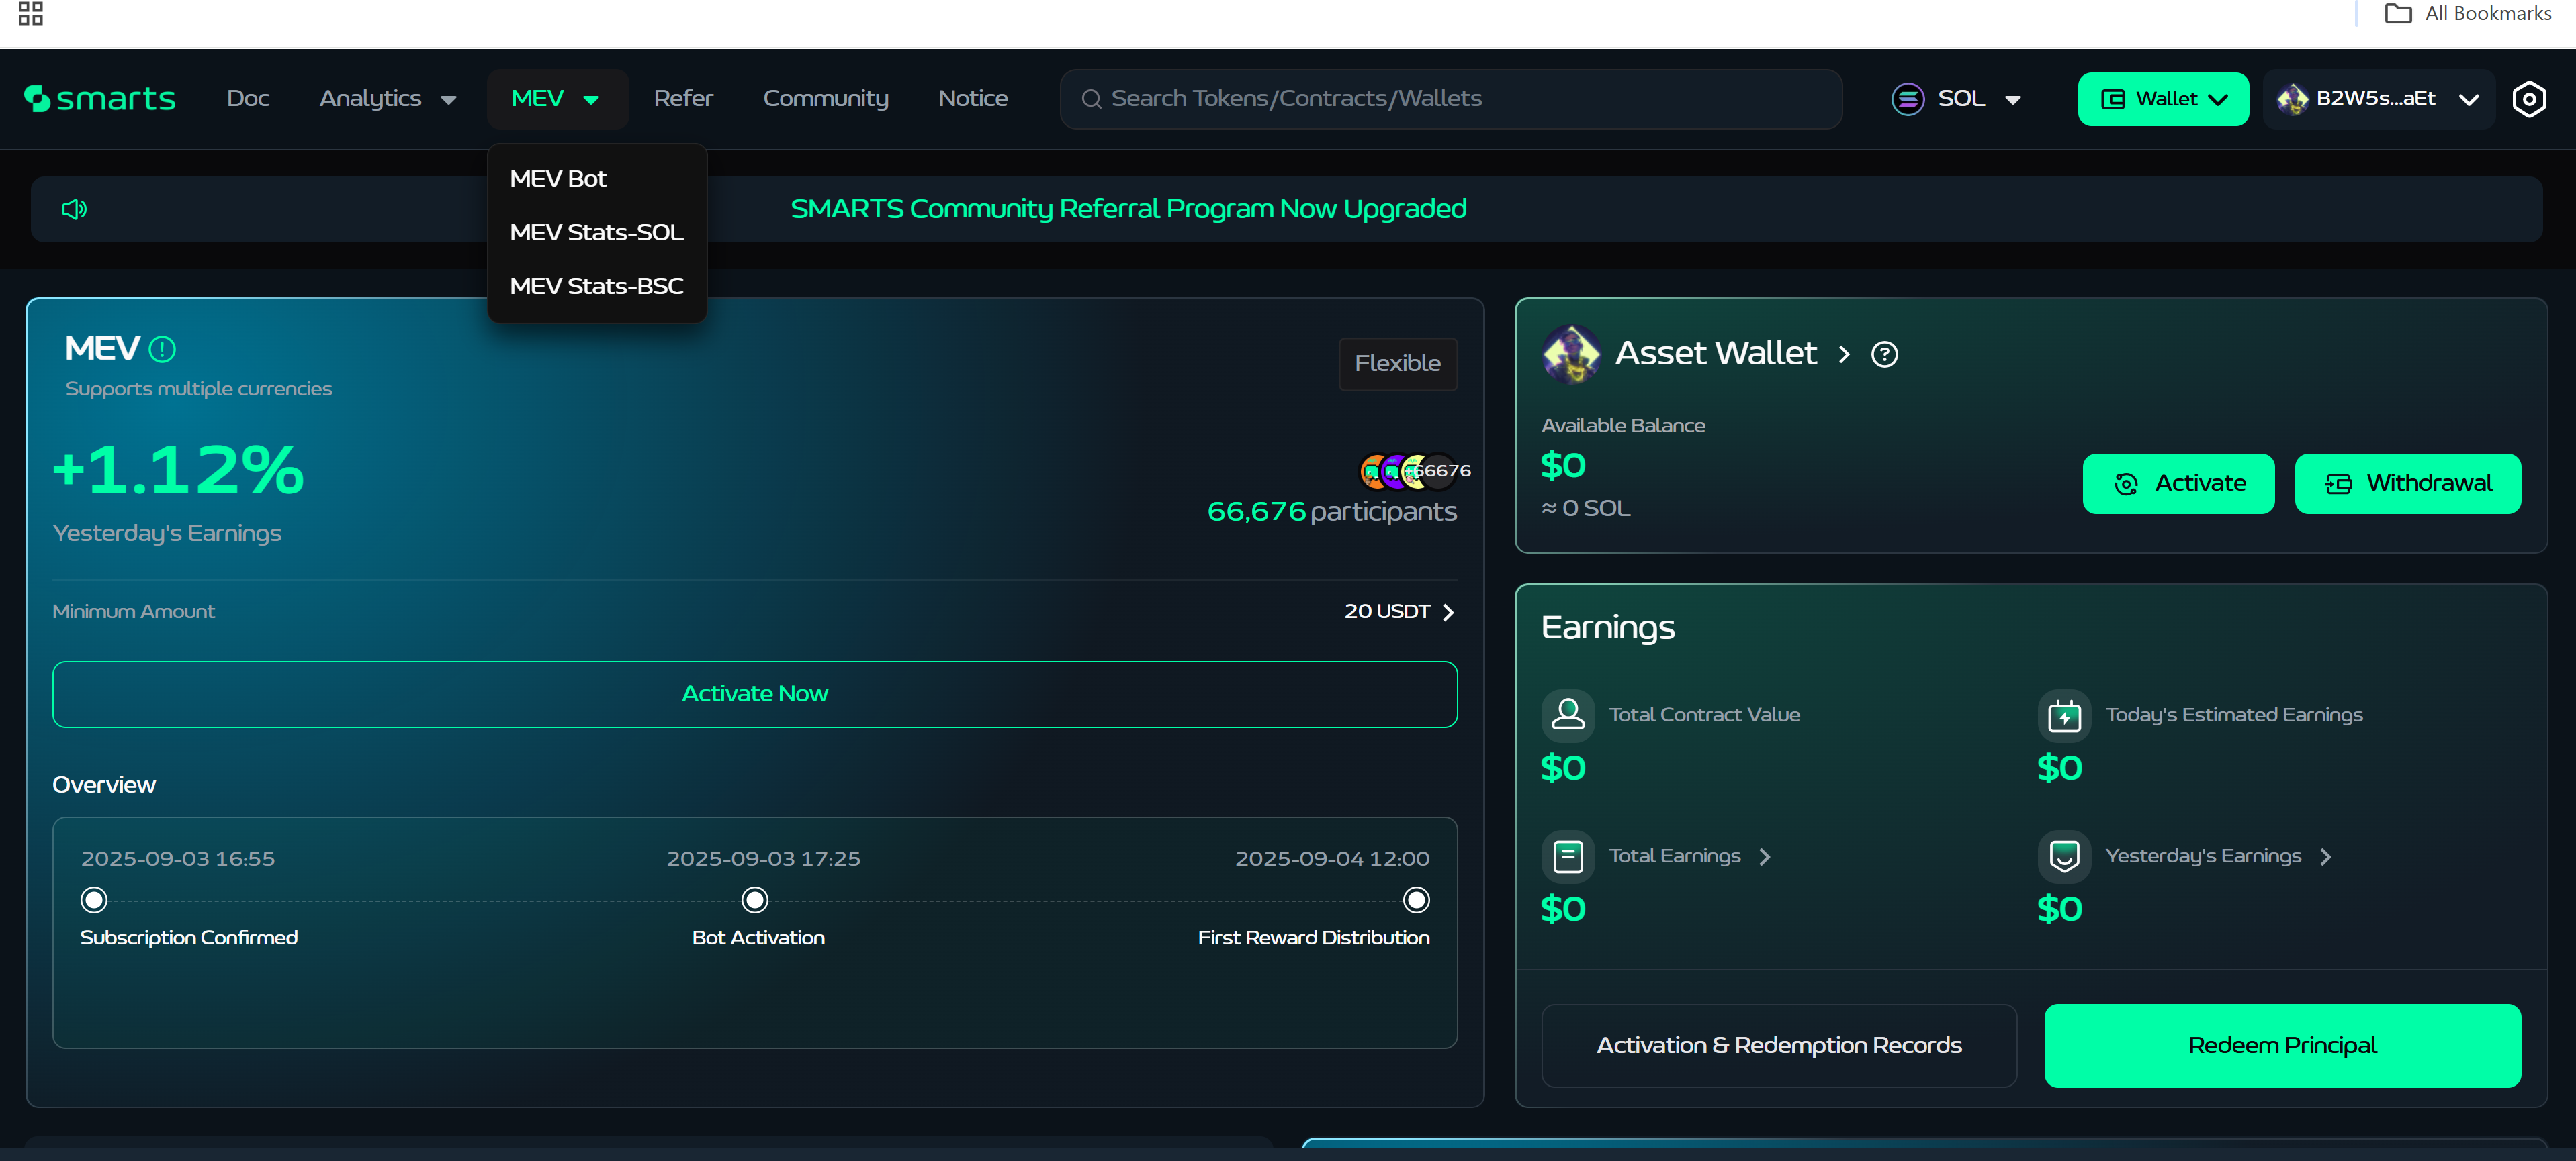Screen dimensions: 2576x1161
Task: Click the smarts logo
Action: tap(100, 99)
